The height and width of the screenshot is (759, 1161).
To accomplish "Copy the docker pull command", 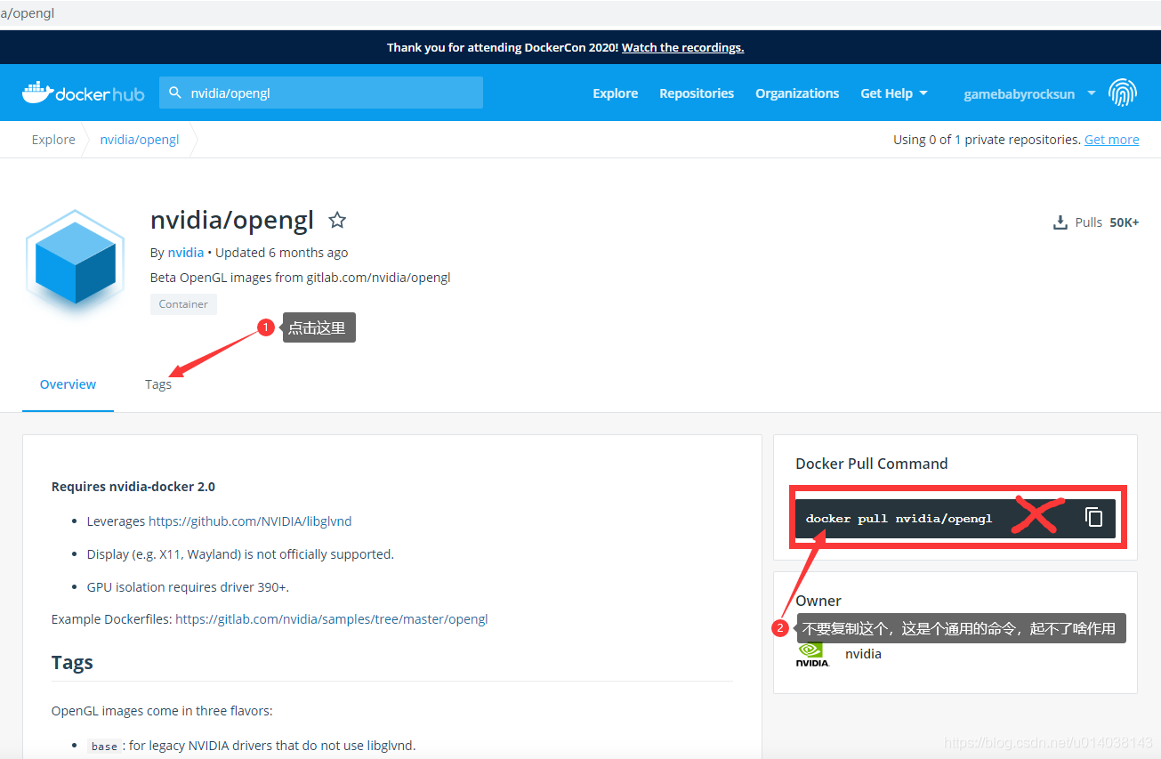I will click(1093, 517).
